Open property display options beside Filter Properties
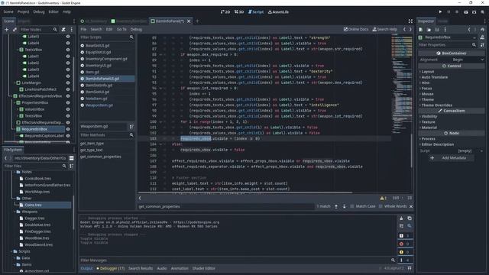The height and width of the screenshot is (275, 489). click(x=482, y=45)
